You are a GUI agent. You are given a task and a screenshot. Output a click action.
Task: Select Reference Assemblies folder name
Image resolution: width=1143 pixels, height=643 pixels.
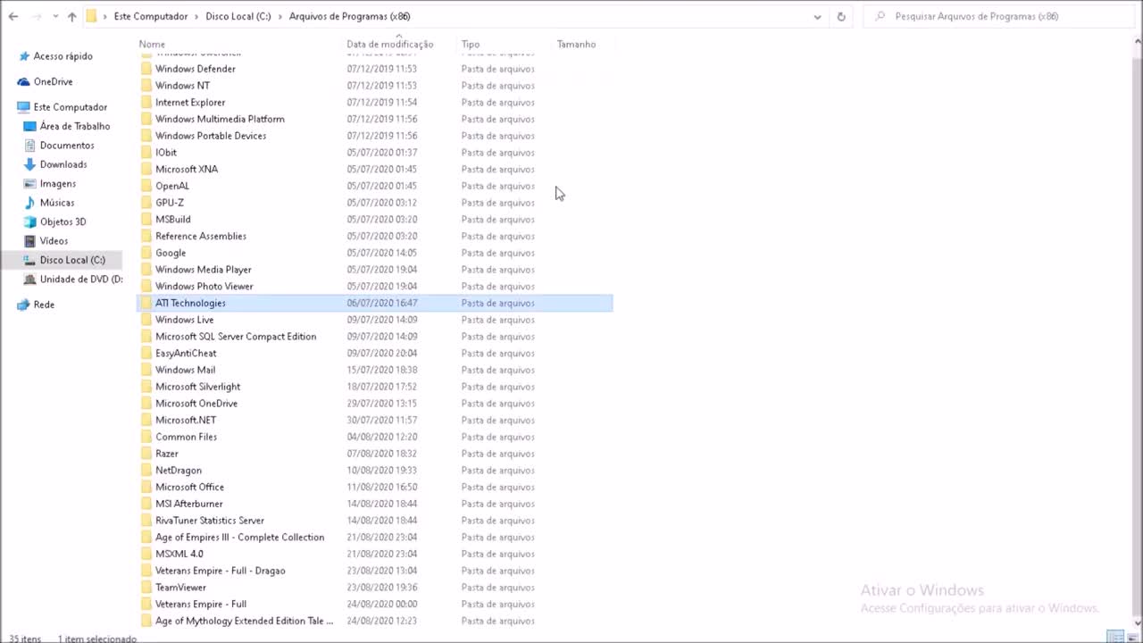click(201, 236)
